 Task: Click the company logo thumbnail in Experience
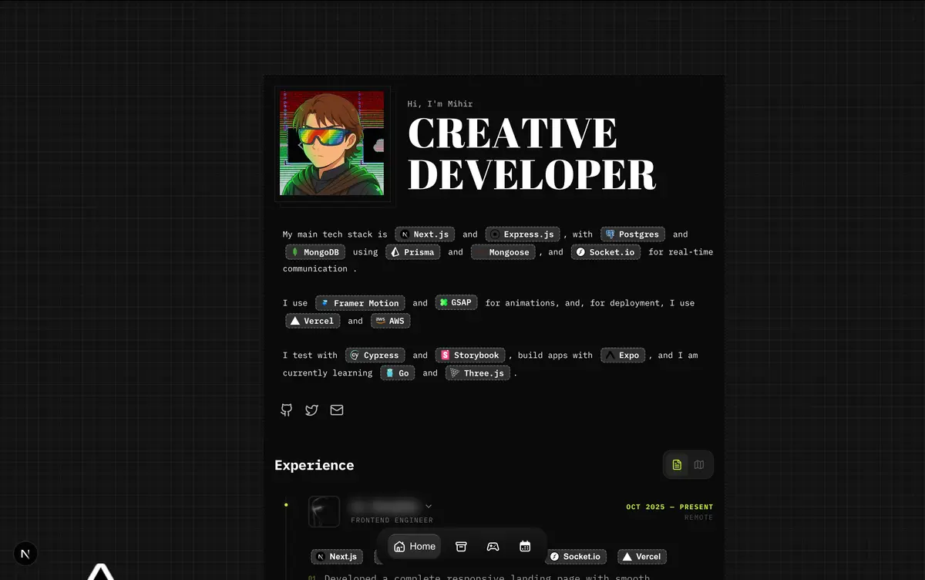coord(325,511)
